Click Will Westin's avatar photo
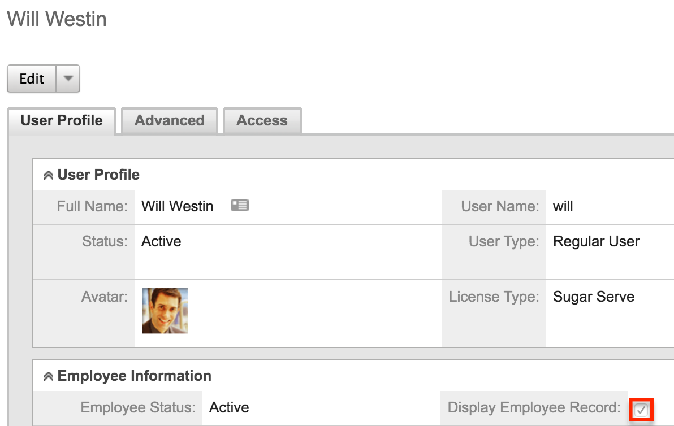Screen dimensions: 674x426 point(165,310)
